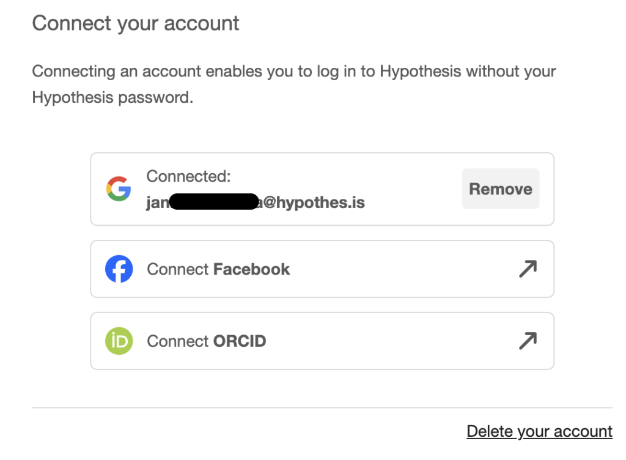Click the blue Facebook logo icon

tap(119, 269)
